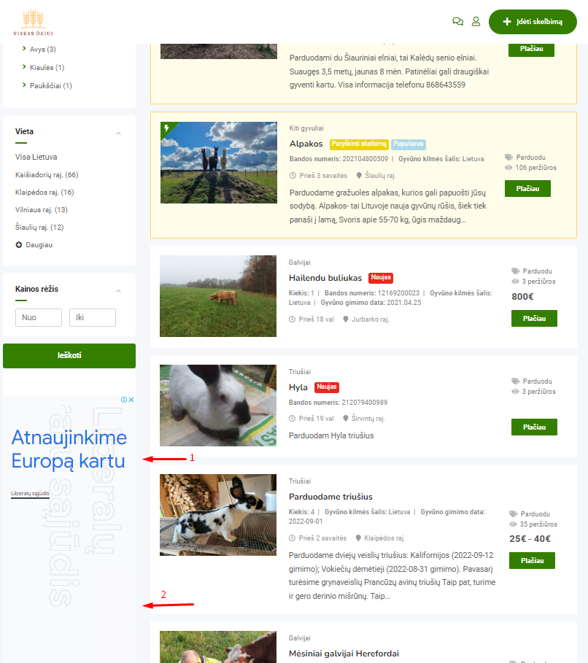Screen dimensions: 588x663
Task: Open the Hailendu buliukas listing thumbnail
Action: tap(218, 296)
